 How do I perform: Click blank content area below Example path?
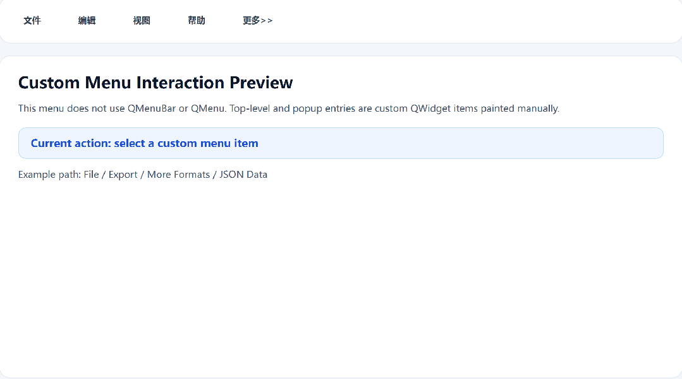pos(341,277)
